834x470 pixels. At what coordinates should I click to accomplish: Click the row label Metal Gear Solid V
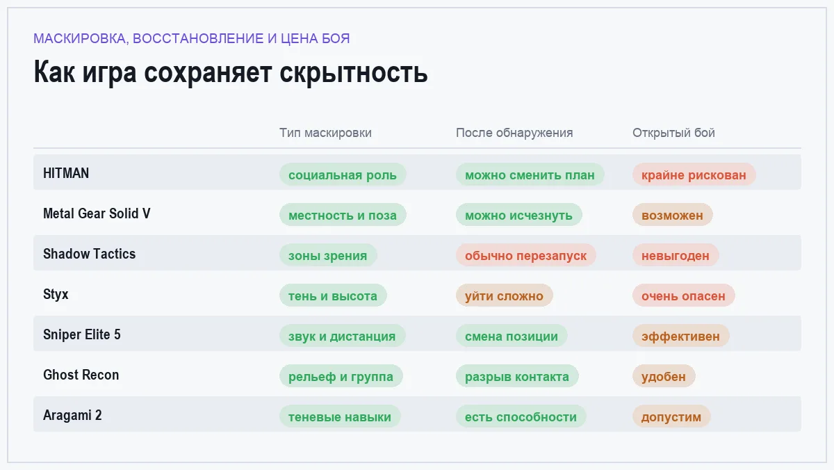coord(97,213)
